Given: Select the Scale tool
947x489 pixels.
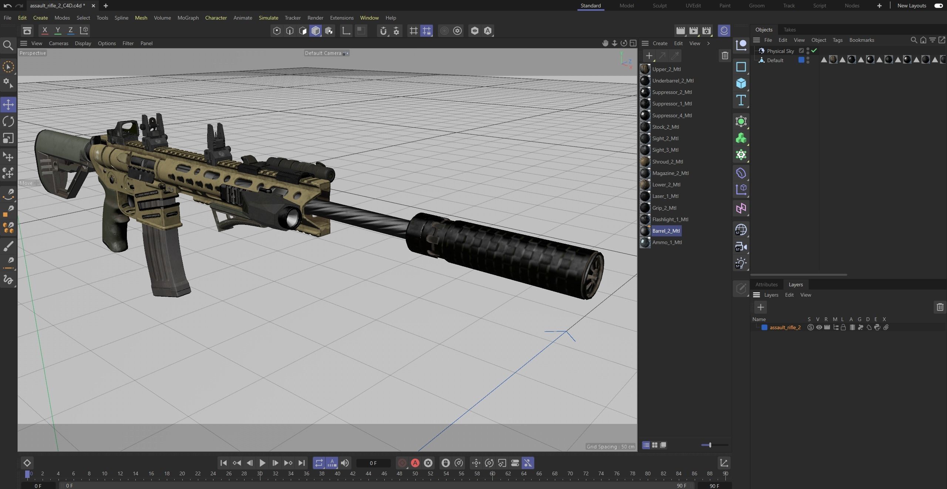Looking at the screenshot, I should 8,138.
